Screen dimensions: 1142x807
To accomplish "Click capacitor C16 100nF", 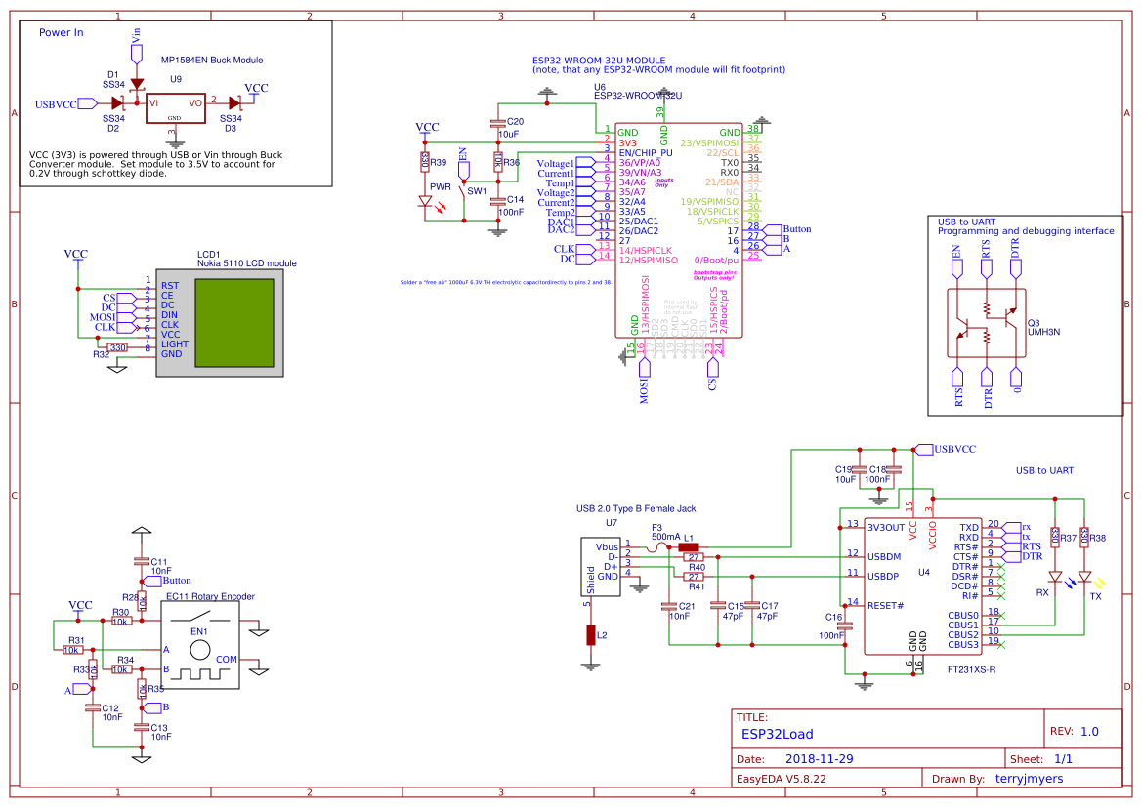I will click(845, 625).
